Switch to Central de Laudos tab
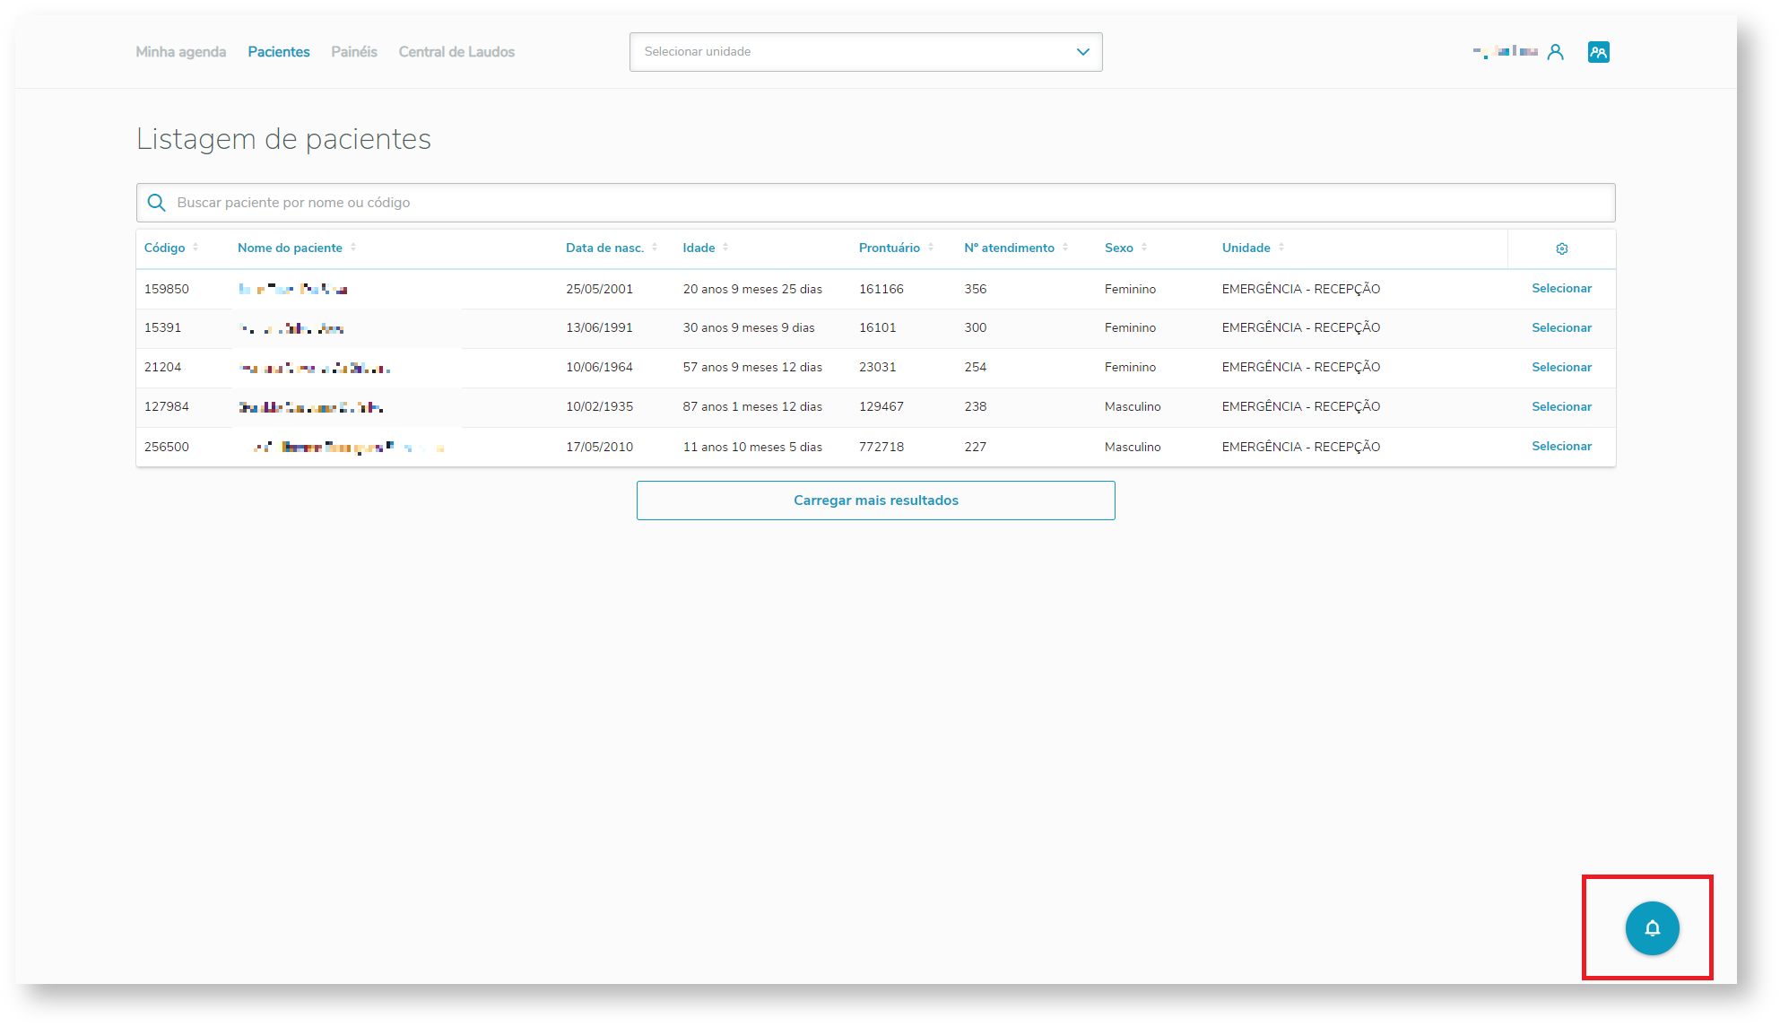Viewport: 1780px width, 1027px height. [456, 52]
